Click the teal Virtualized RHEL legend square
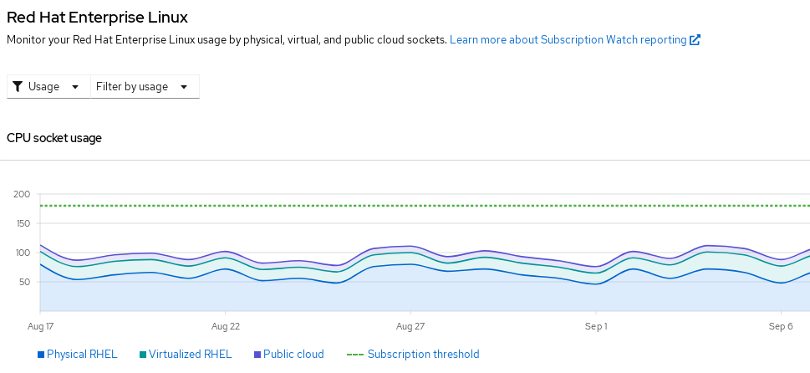The height and width of the screenshot is (373, 810). coord(143,355)
